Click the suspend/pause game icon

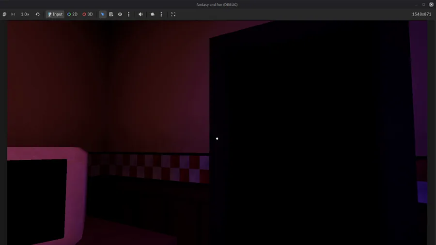4,14
